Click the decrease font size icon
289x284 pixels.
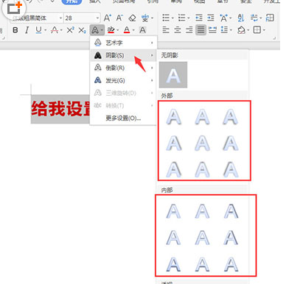click(119, 18)
